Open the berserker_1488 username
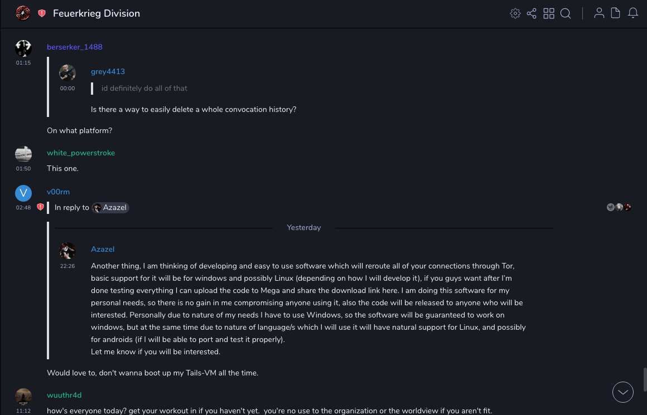Image resolution: width=647 pixels, height=415 pixels. coord(75,47)
